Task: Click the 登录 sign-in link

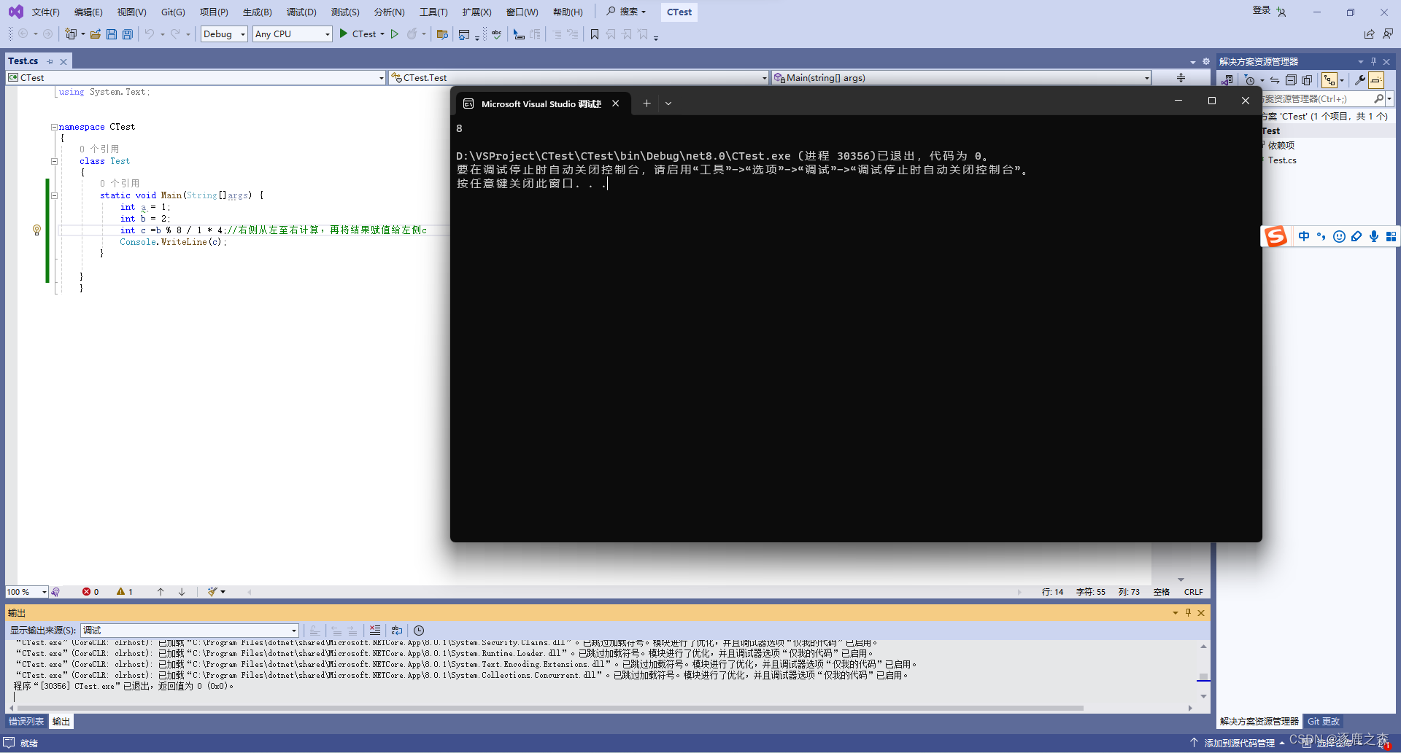Action: (x=1261, y=10)
